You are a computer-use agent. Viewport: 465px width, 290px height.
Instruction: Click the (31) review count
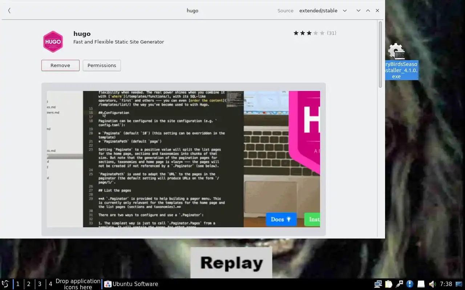coord(332,33)
